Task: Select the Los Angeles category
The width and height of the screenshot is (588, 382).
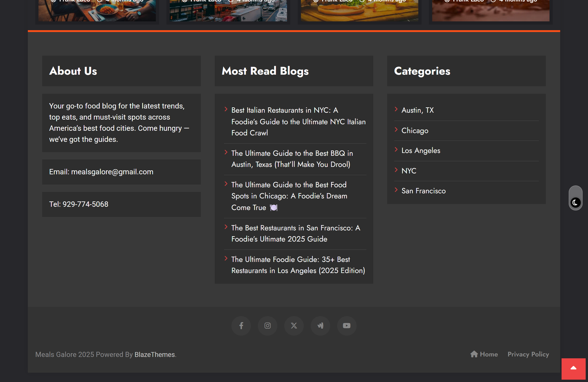Action: pos(421,151)
